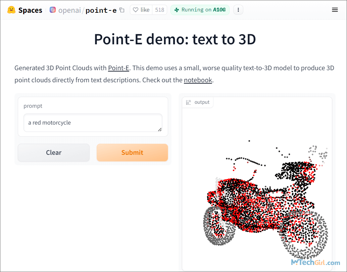Click the output plot icon label
347x272 pixels.
(x=198, y=102)
